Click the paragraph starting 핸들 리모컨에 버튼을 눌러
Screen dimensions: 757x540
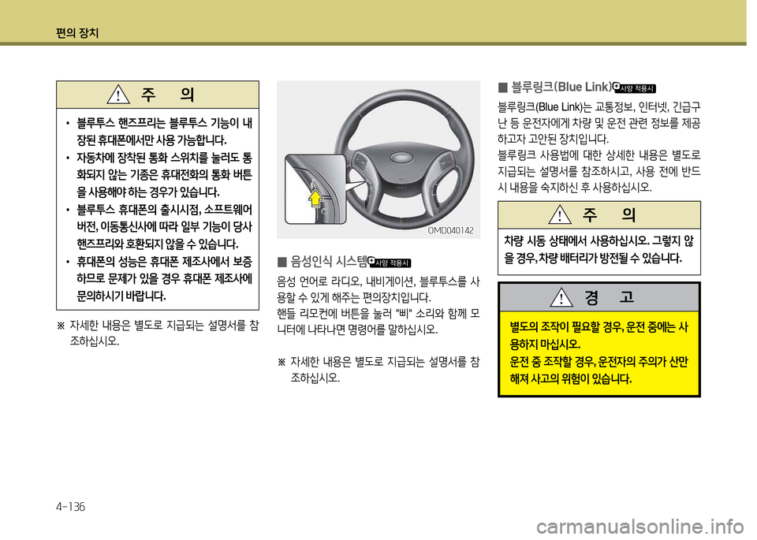tap(378, 322)
